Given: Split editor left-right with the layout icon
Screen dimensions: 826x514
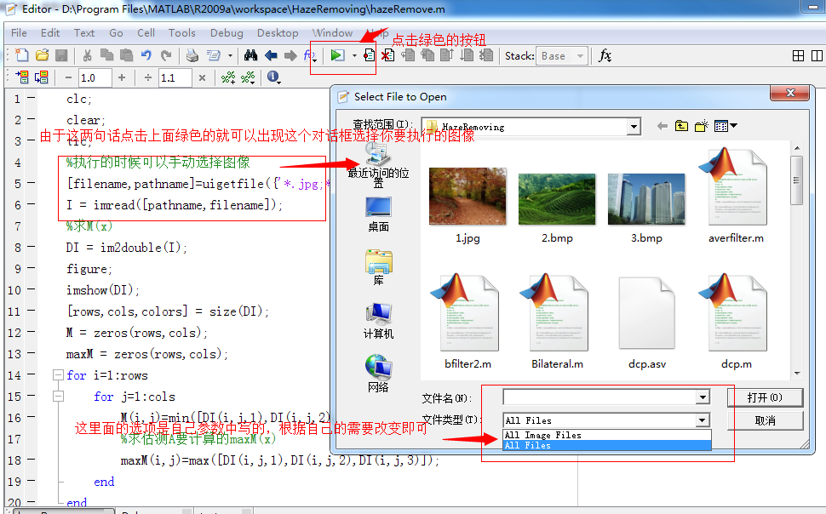Looking at the screenshot, I should click(817, 56).
